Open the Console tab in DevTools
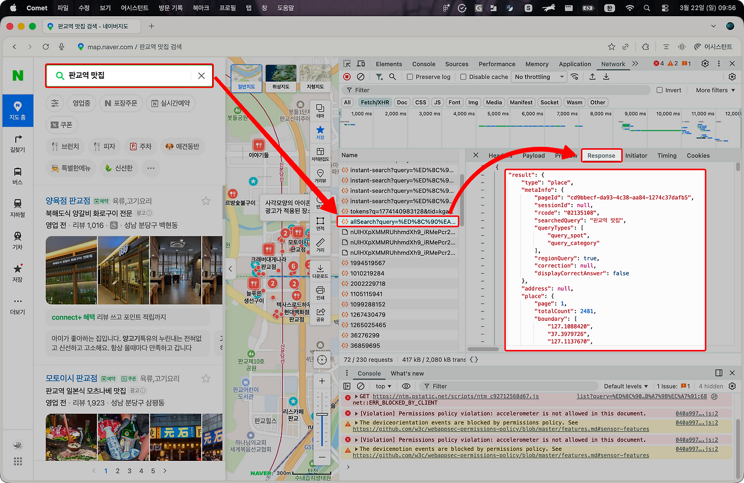Screen dimensions: 744x483 point(423,64)
